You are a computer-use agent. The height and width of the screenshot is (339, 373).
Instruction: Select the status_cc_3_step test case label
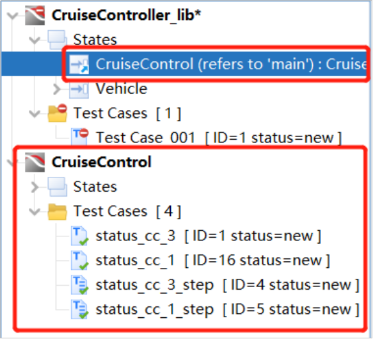155,285
